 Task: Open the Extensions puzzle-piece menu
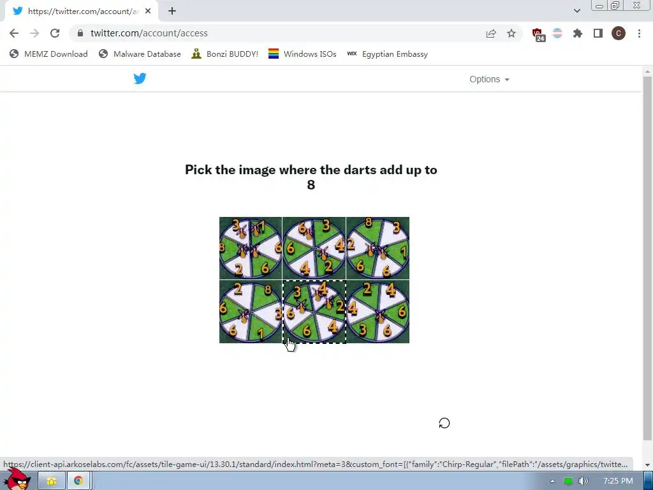[578, 33]
